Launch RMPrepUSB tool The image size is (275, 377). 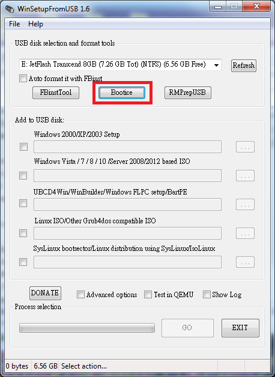click(188, 92)
